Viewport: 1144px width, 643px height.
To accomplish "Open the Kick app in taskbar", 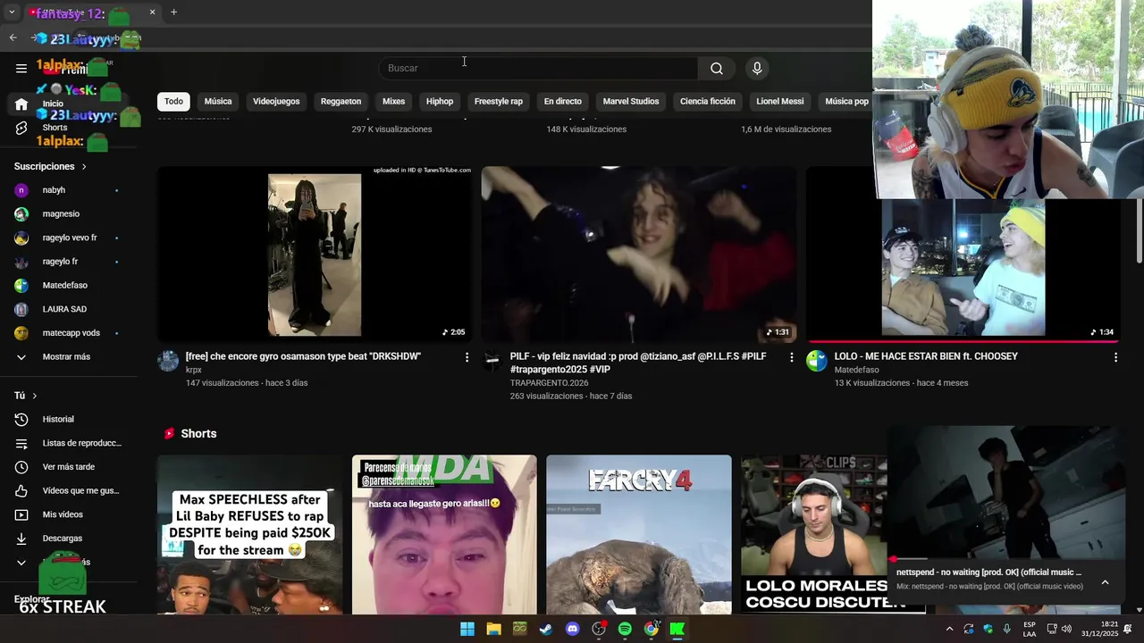I will [x=677, y=629].
